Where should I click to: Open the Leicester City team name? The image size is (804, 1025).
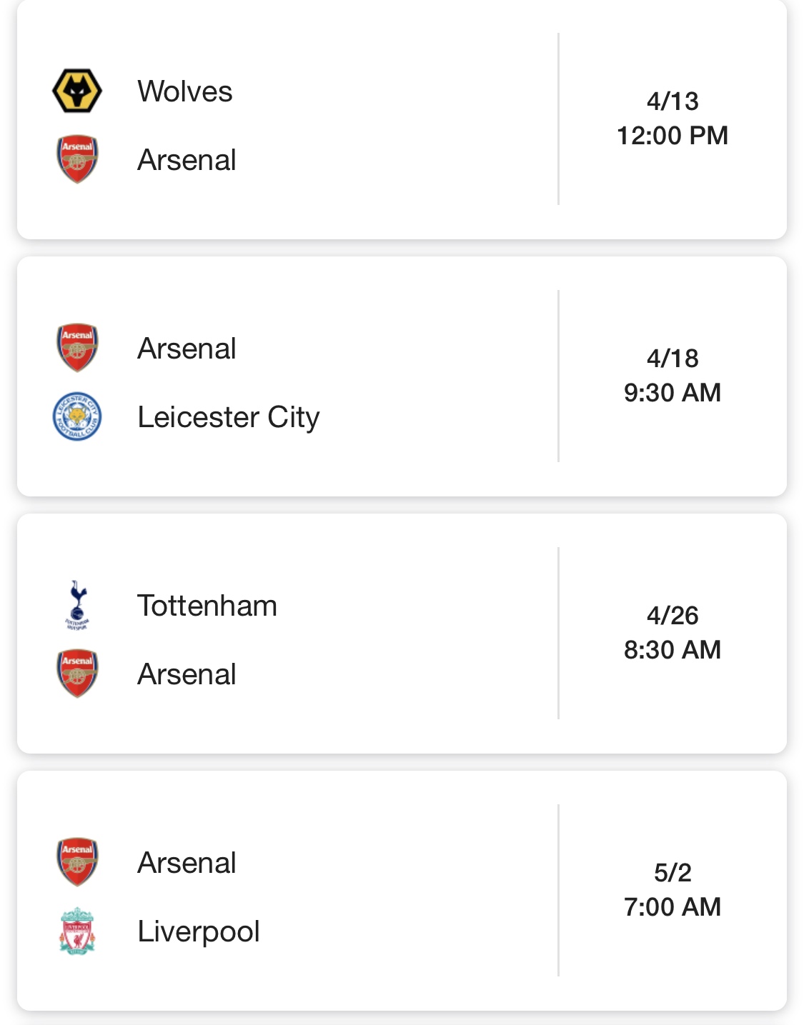[x=229, y=417]
